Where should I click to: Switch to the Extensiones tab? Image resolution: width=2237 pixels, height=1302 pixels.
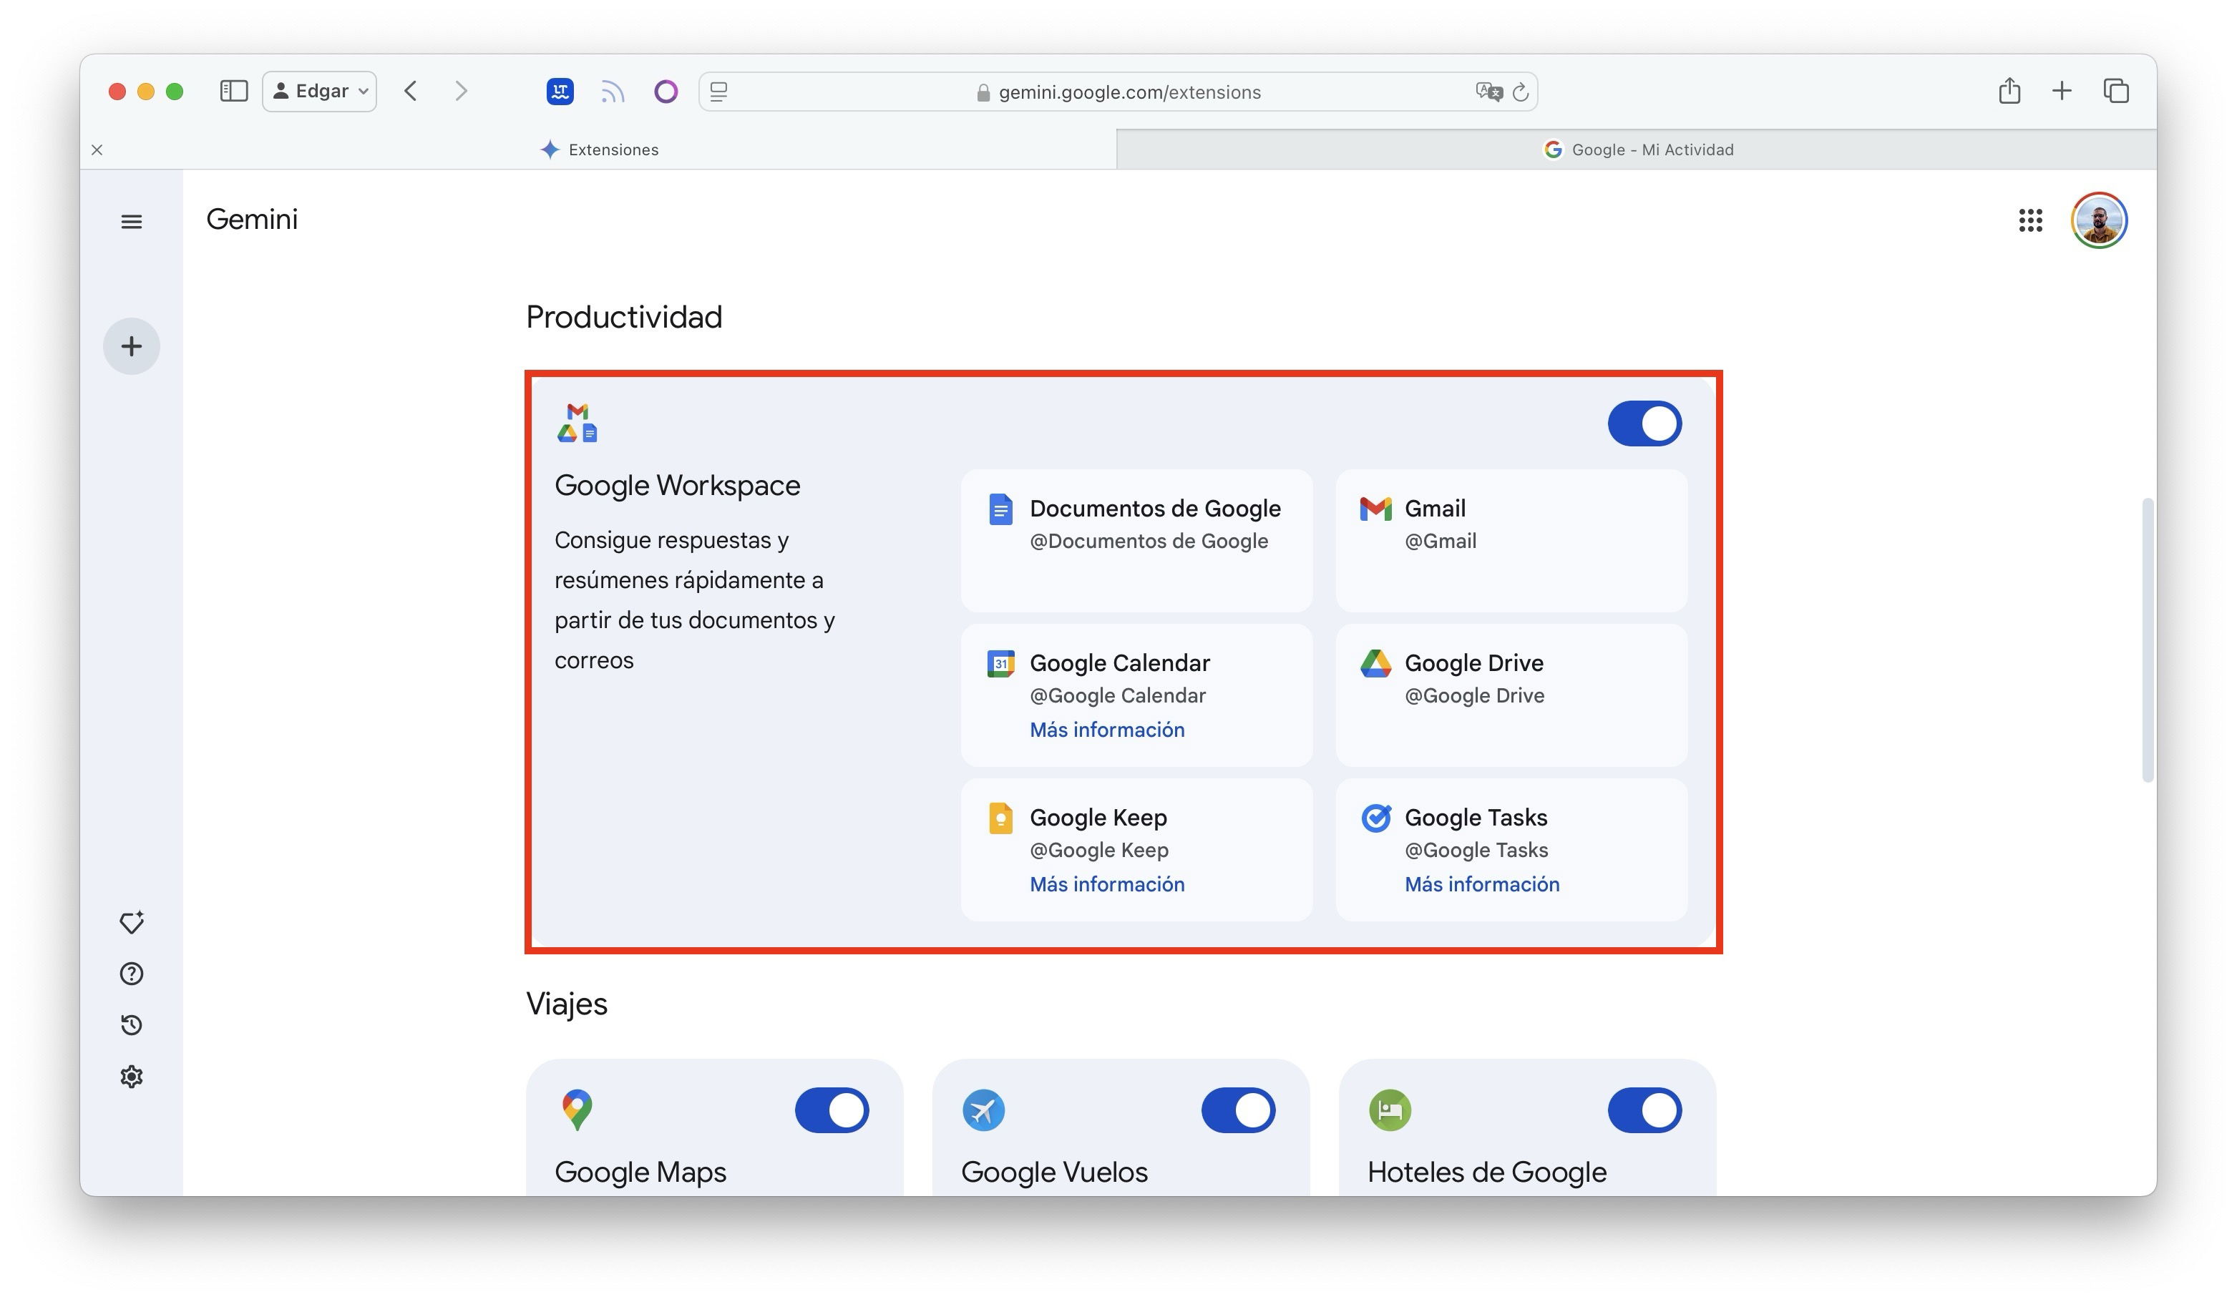coord(599,149)
